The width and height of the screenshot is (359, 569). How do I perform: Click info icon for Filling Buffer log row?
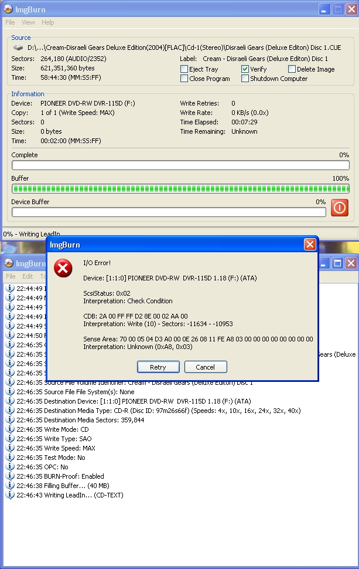[10, 486]
